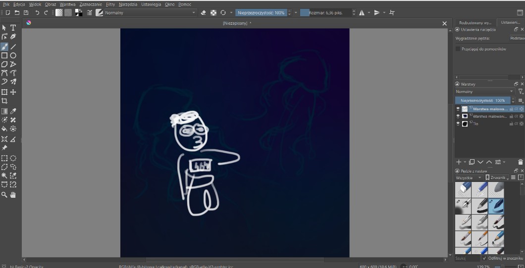Select the Pan hand tool
The width and height of the screenshot is (525, 268).
pyautogui.click(x=13, y=195)
